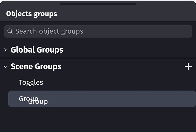Expand the Global Groups chevron
This screenshot has height=132, width=196.
[5, 50]
